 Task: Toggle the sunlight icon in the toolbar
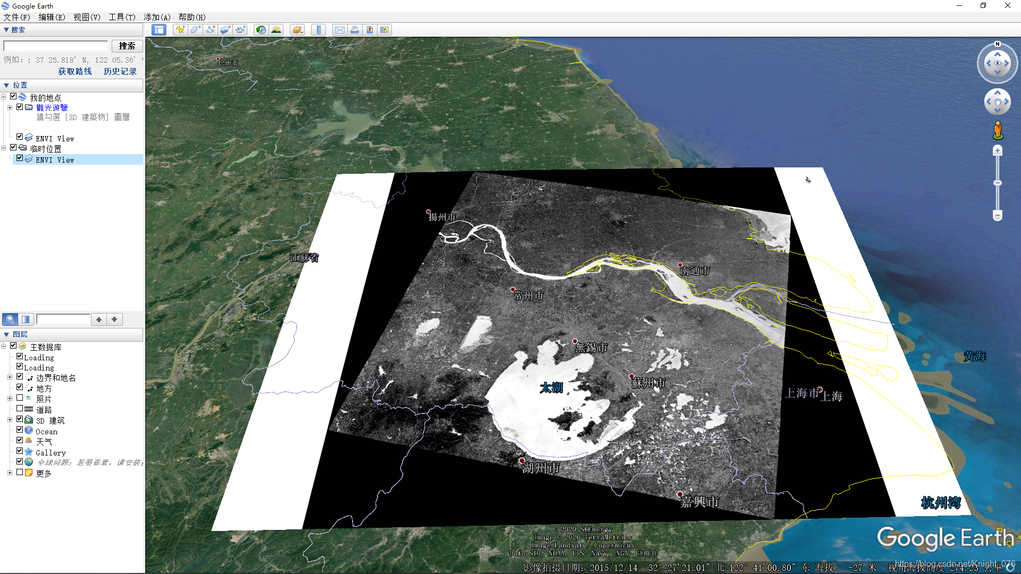276,30
